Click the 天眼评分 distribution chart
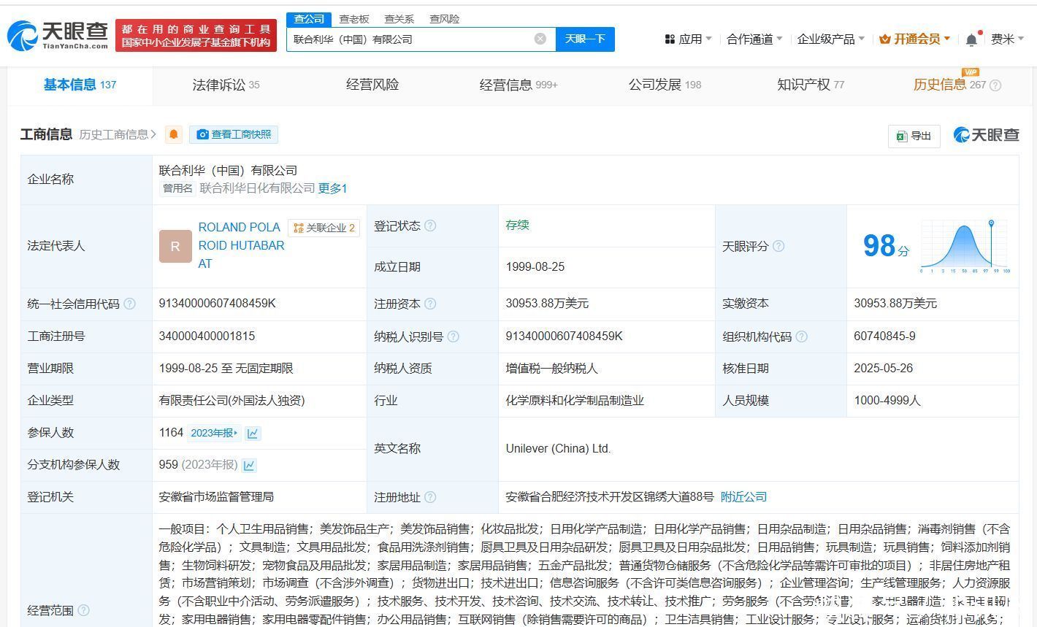 [965, 246]
